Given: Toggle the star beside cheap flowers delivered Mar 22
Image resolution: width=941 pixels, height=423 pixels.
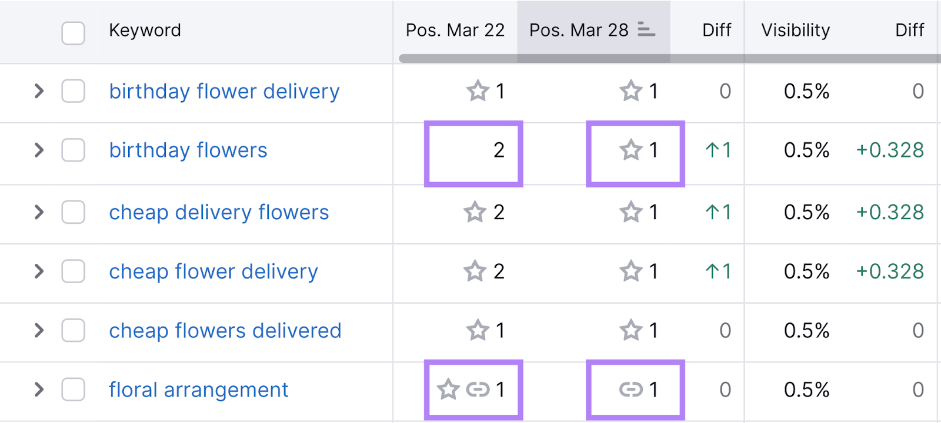Looking at the screenshot, I should tap(477, 330).
